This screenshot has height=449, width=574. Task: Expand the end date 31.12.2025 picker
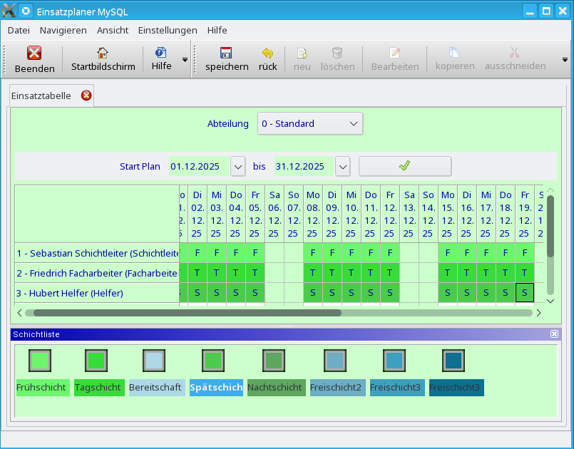tap(343, 166)
